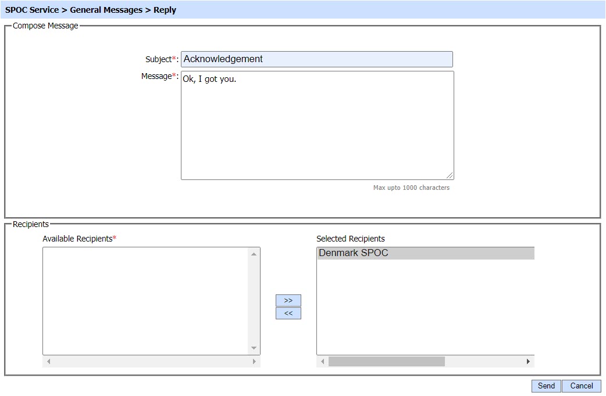Remove recipient using the << button
606x396 pixels.
[x=288, y=314]
